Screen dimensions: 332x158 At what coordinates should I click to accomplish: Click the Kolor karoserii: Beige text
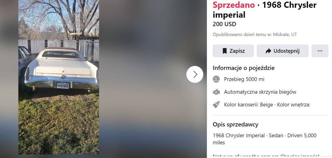coord(248,104)
